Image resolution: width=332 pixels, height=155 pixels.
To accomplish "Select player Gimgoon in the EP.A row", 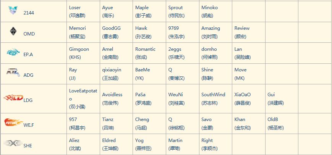I will (79, 49).
